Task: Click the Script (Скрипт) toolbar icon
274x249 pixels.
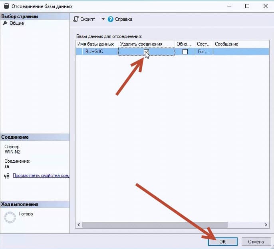Action: pyautogui.click(x=76, y=19)
